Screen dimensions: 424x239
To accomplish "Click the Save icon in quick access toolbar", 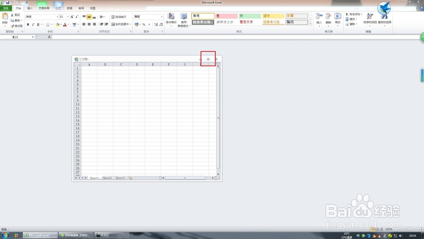I will click(8, 3).
